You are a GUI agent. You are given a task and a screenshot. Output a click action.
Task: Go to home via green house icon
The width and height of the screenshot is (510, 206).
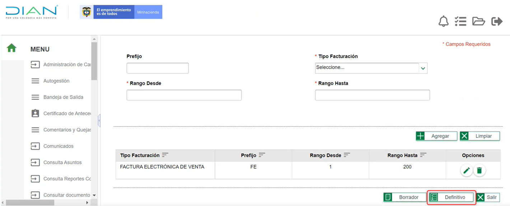tap(11, 48)
